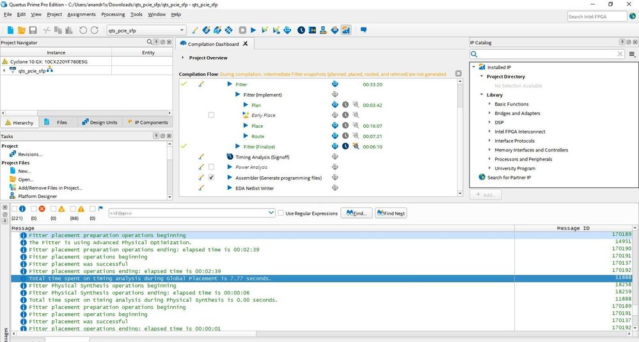Open Platform Designer from the Tasks panel

37,196
